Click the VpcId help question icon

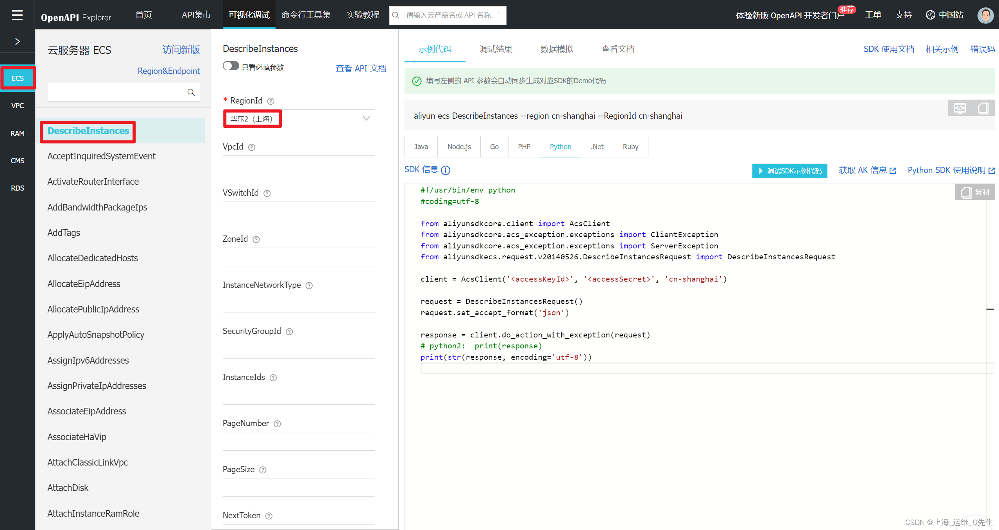click(252, 147)
